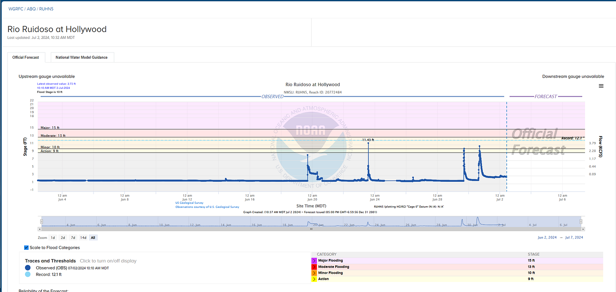The width and height of the screenshot is (616, 292).
Task: Uncheck Scale to Flood Categories checkbox
Action: pos(27,248)
